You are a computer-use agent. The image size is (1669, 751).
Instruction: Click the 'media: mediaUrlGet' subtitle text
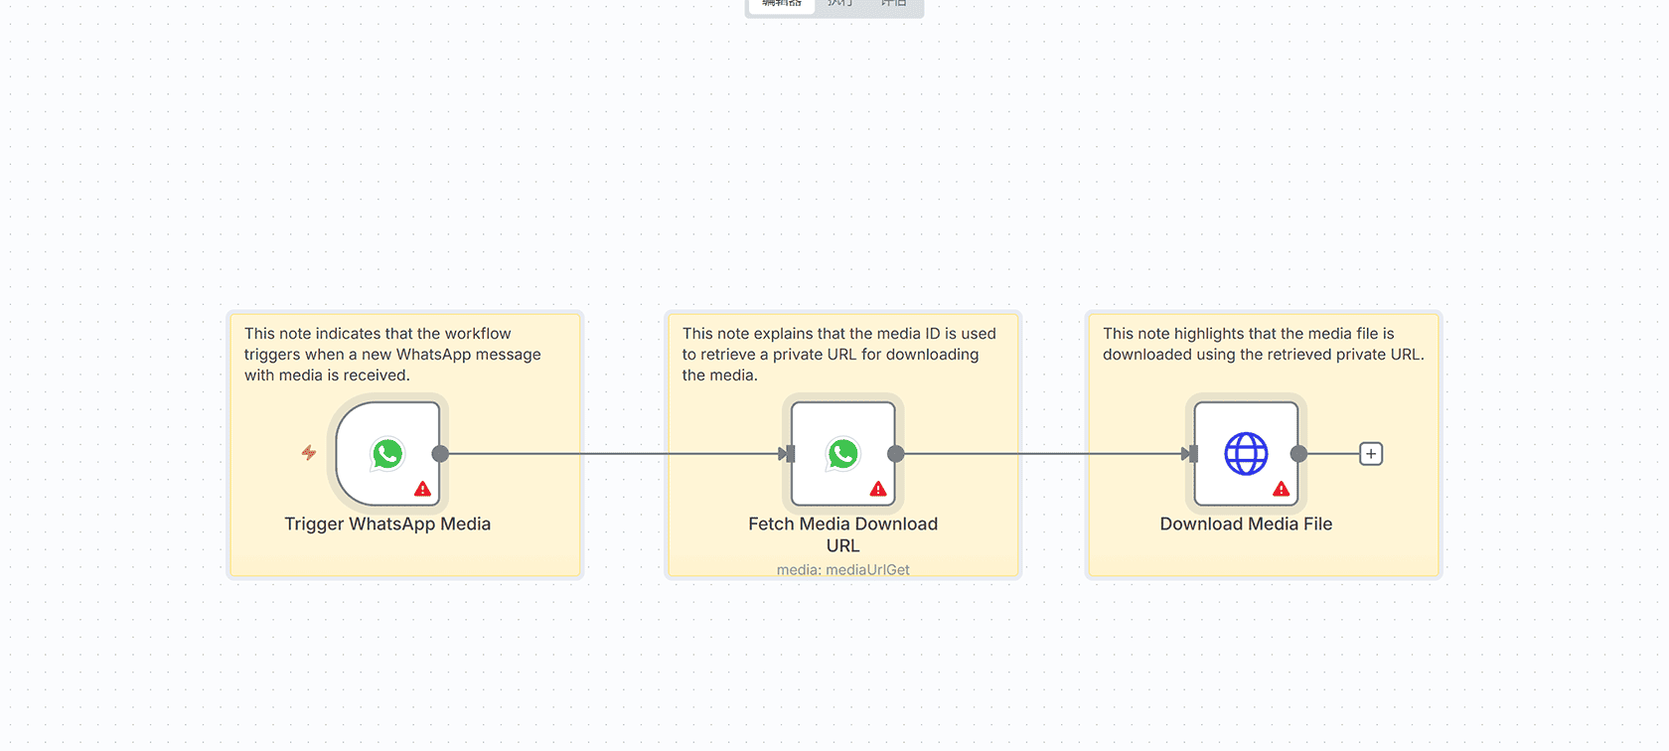pyautogui.click(x=842, y=569)
